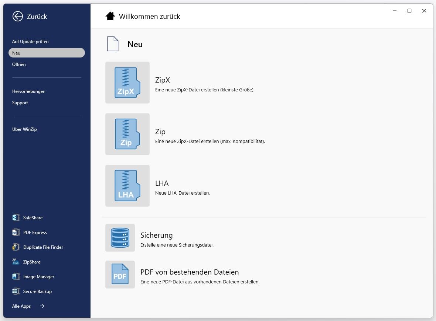Click the description ending '(max. Kompatibilität).'

210,141
